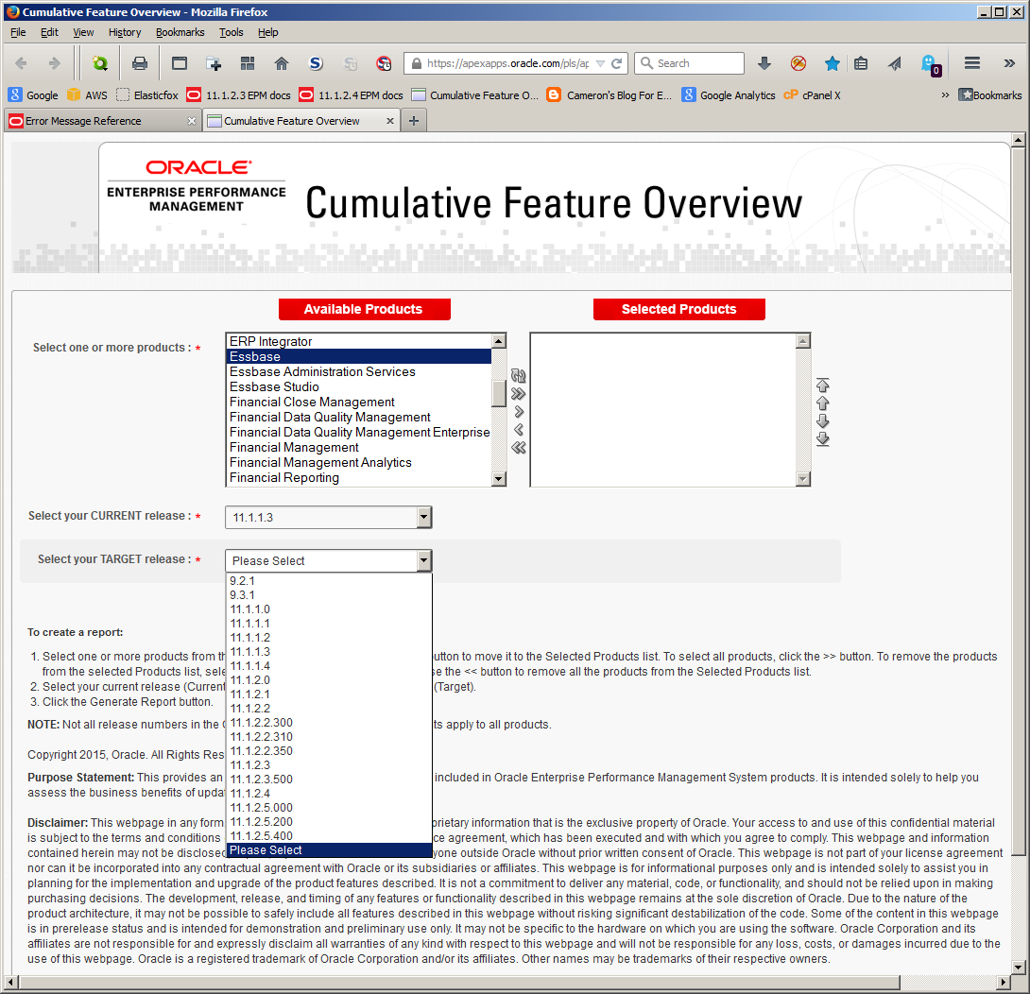The image size is (1030, 994).
Task: Click Move single product right arrow
Action: [519, 412]
